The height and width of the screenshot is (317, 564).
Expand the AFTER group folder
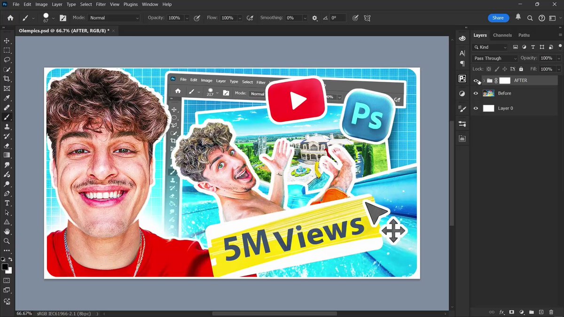pyautogui.click(x=484, y=81)
